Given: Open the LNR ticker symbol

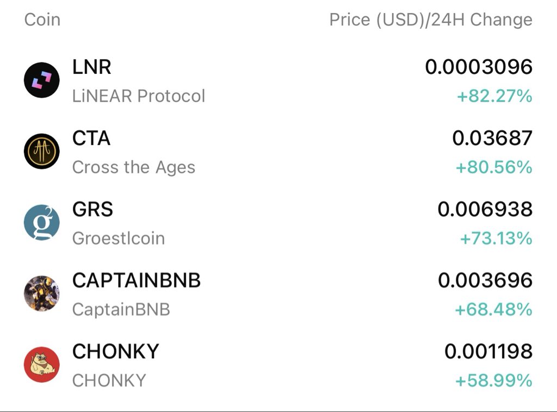Looking at the screenshot, I should tap(91, 67).
